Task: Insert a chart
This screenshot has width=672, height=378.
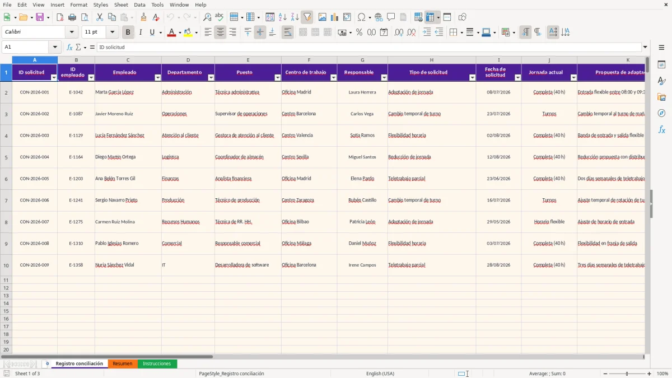Action: pos(335,17)
